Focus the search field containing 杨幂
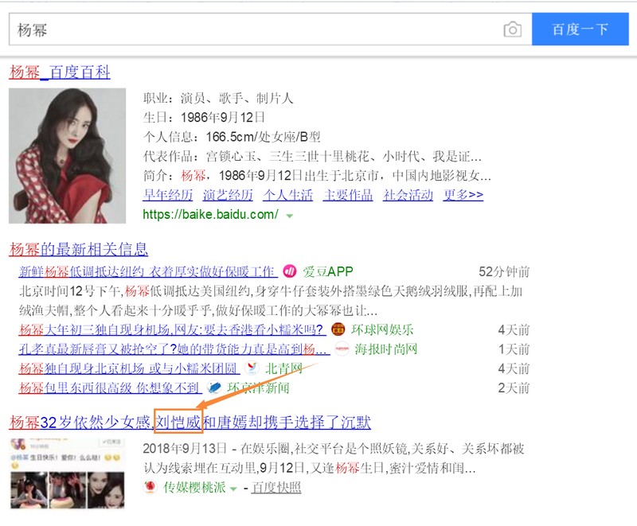This screenshot has height=526, width=637. tap(270, 29)
